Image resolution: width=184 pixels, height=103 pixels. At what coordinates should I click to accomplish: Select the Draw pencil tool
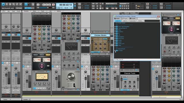[x=17, y=5]
